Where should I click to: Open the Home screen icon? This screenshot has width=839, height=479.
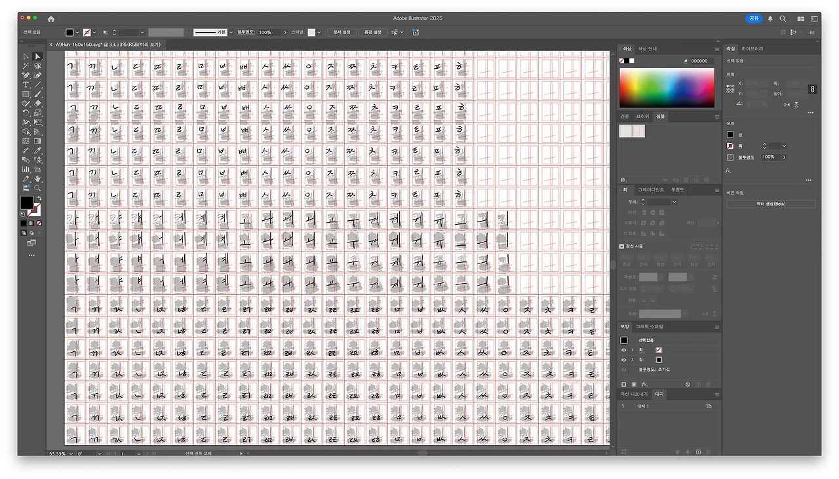(x=51, y=18)
